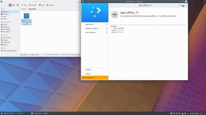This screenshot has width=206, height=115.
Task: Click the Discover logo banner
Action: point(95,13)
